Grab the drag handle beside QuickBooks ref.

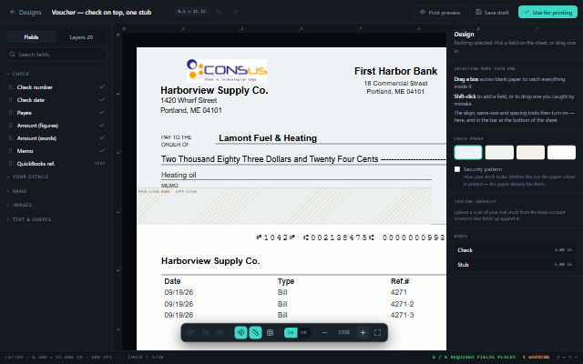click(10, 164)
